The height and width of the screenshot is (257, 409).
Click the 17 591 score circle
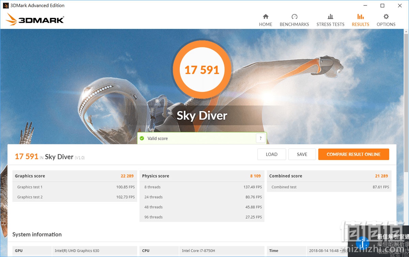pyautogui.click(x=202, y=70)
